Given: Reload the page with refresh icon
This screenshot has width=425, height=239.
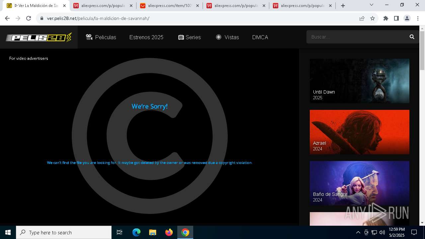Looking at the screenshot, I should pyautogui.click(x=29, y=18).
